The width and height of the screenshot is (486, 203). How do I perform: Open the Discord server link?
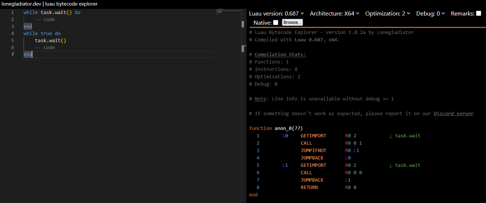(x=453, y=114)
